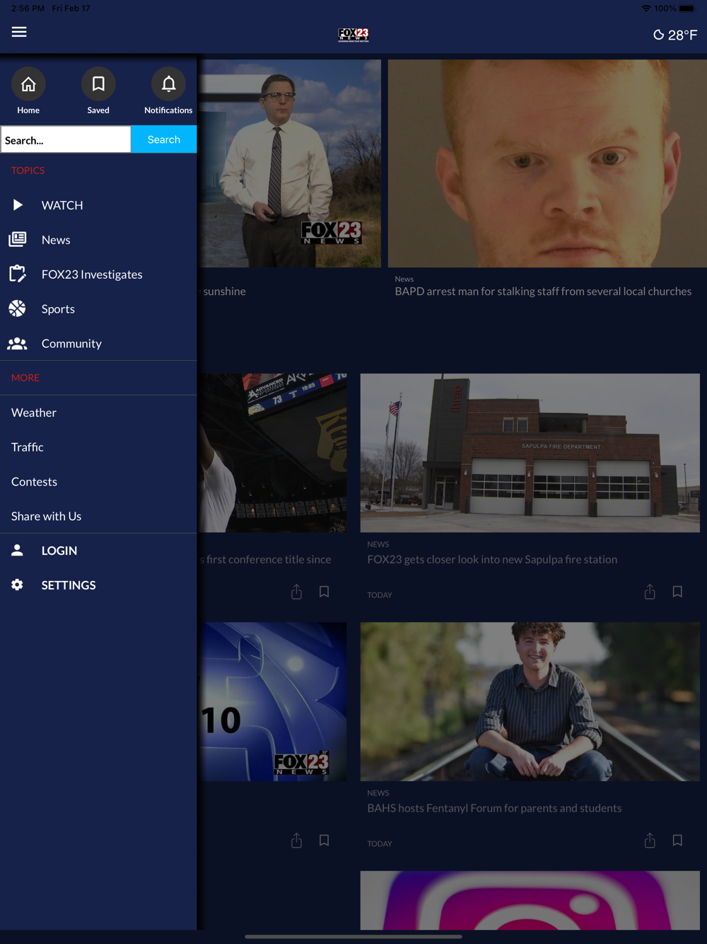Share the FOX23 10 logo story
This screenshot has width=707, height=944.
[296, 841]
